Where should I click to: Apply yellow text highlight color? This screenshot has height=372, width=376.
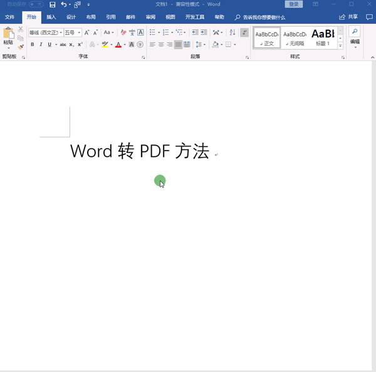105,45
